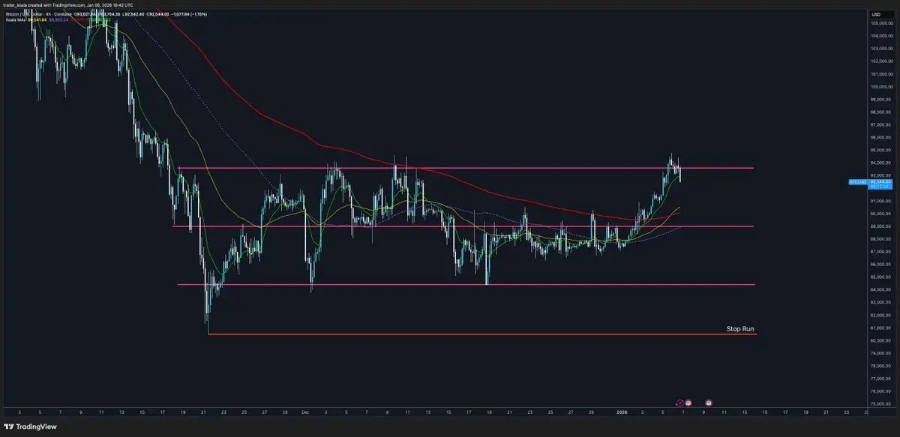Open the purple lightning event marker
900x437 pixels.
point(679,403)
